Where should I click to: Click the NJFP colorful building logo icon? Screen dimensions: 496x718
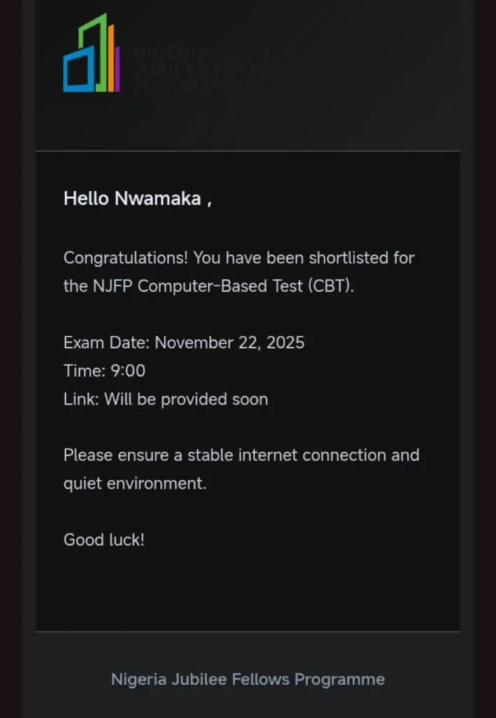[x=92, y=53]
